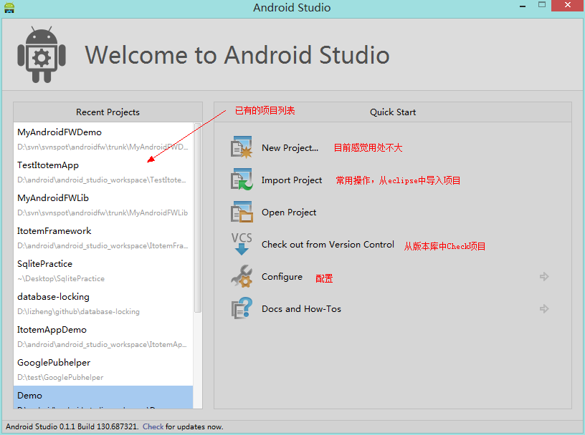
Task: Select the highlighted Demo project
Action: click(103, 397)
